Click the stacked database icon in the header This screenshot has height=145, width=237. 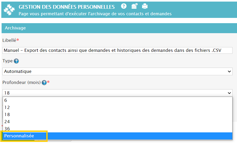134,6
